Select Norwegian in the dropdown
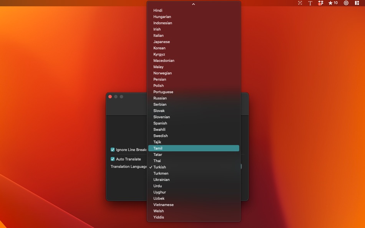 [x=194, y=73]
